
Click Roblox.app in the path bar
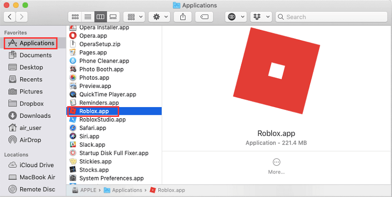tap(167, 190)
